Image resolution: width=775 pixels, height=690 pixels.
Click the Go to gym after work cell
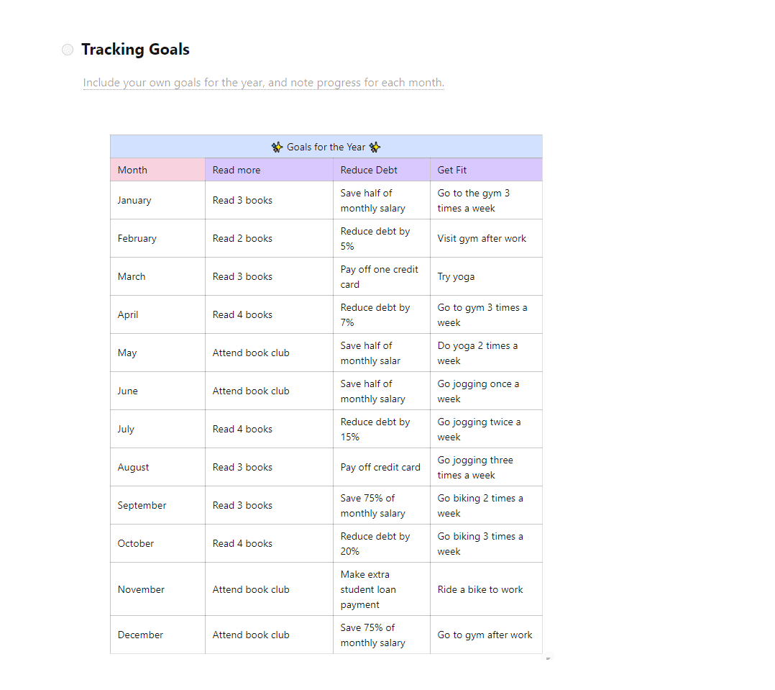pyautogui.click(x=486, y=635)
